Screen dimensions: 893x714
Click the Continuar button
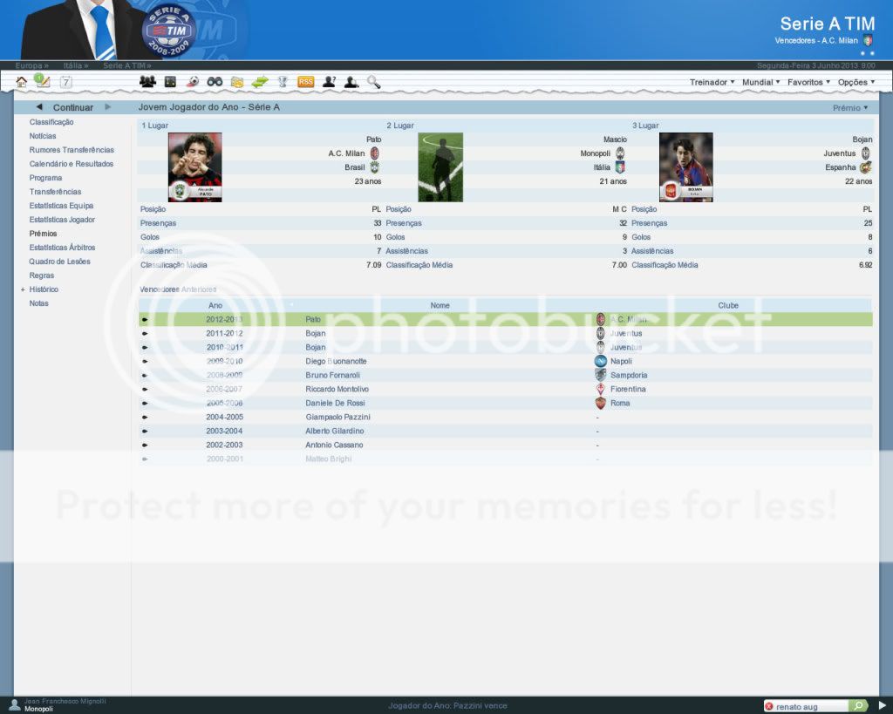(x=73, y=107)
